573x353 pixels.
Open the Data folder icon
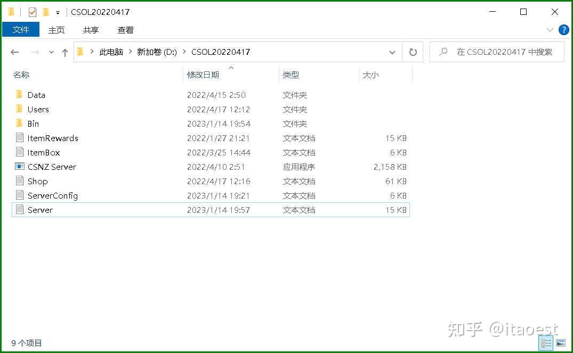tap(19, 95)
